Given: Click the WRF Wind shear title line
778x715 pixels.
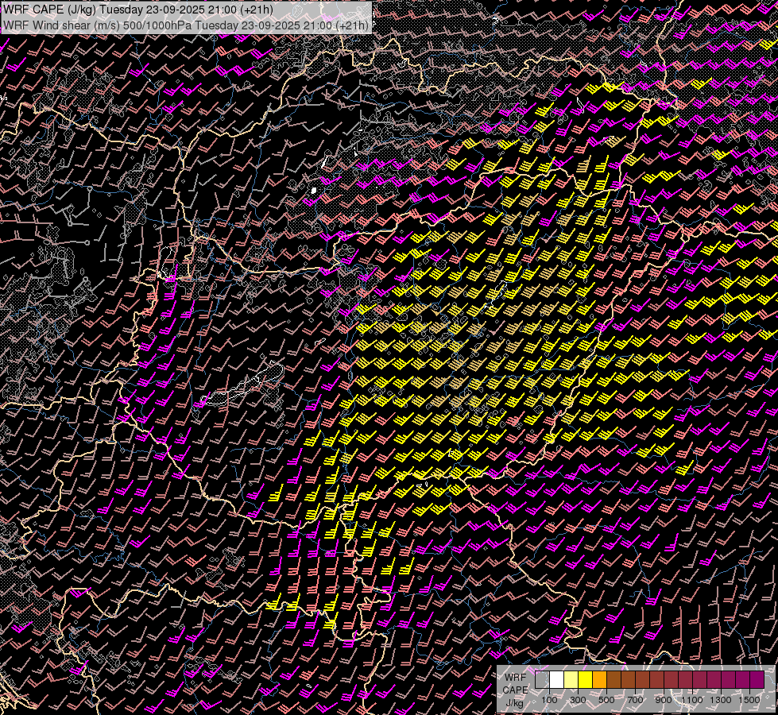Looking at the screenshot, I should tap(185, 25).
